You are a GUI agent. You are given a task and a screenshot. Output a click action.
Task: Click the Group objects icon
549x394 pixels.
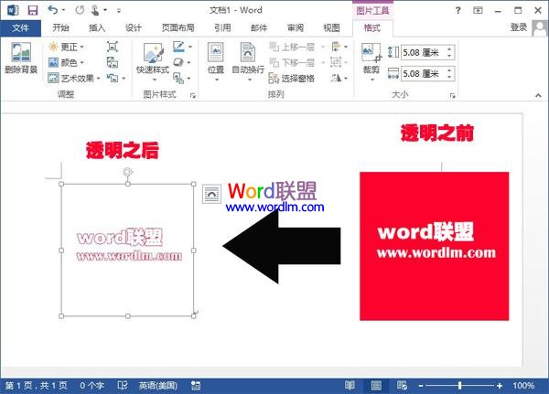(336, 63)
